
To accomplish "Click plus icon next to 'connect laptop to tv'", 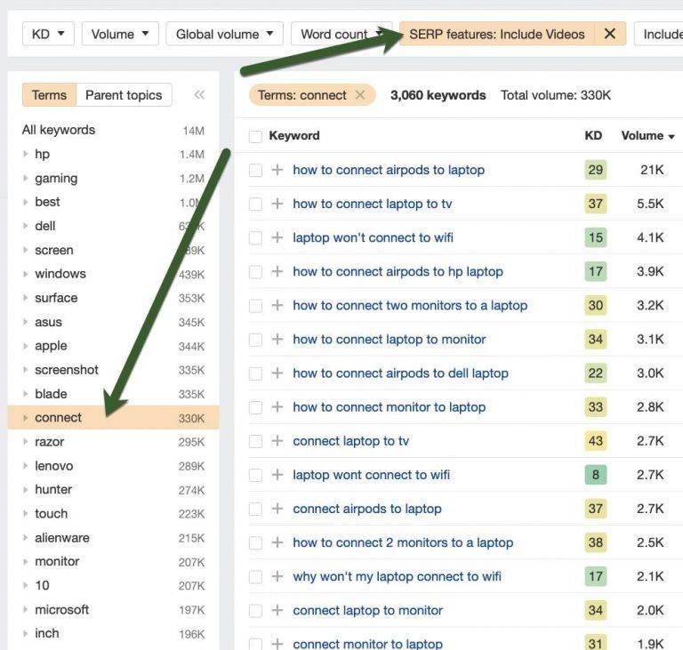I will coord(277,441).
